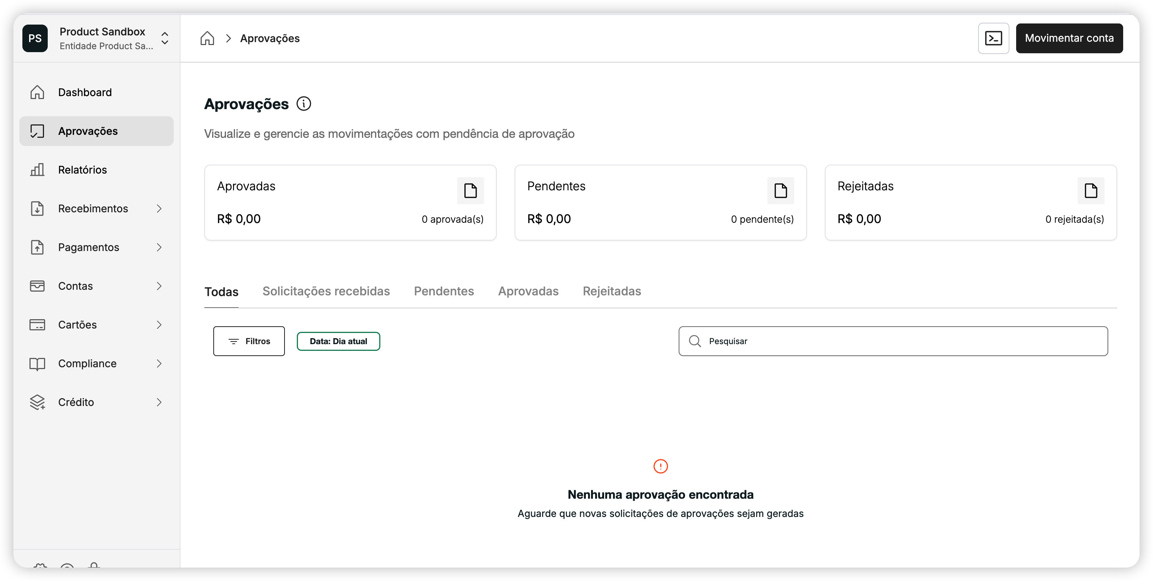Click the Data: Dia atual filter chip
Viewport: 1153px width, 581px height.
pos(338,342)
